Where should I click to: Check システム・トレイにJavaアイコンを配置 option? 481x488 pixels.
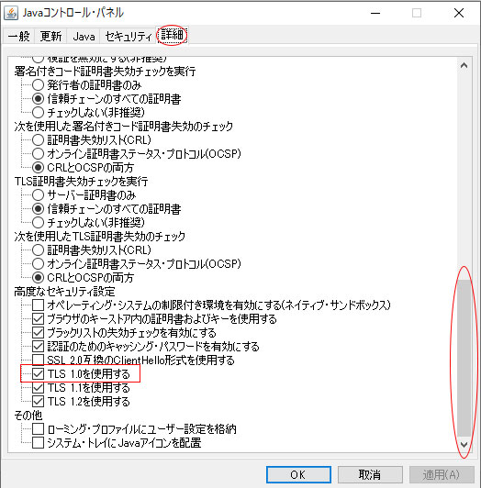[x=38, y=442]
